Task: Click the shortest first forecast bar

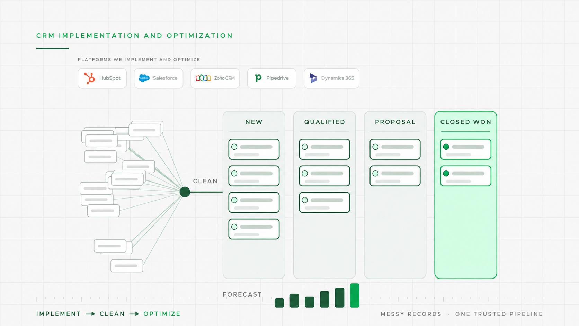Action: 279,303
